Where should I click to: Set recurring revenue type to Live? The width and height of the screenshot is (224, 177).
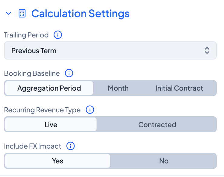(x=51, y=124)
